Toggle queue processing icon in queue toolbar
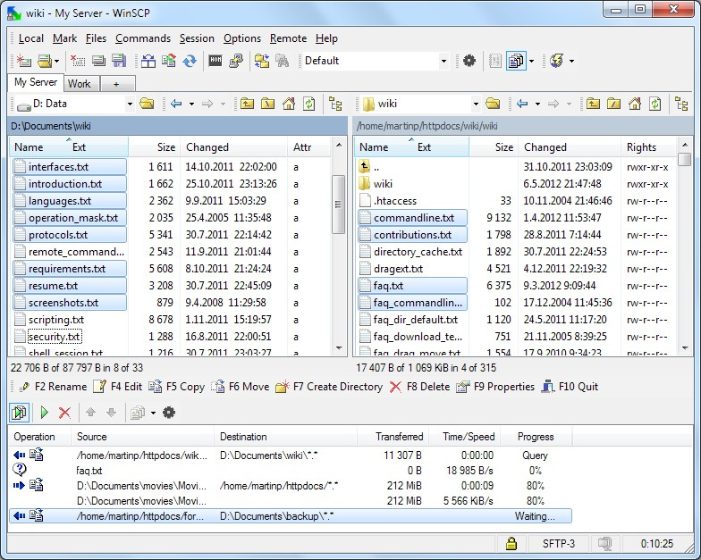701x560 pixels. [x=20, y=413]
